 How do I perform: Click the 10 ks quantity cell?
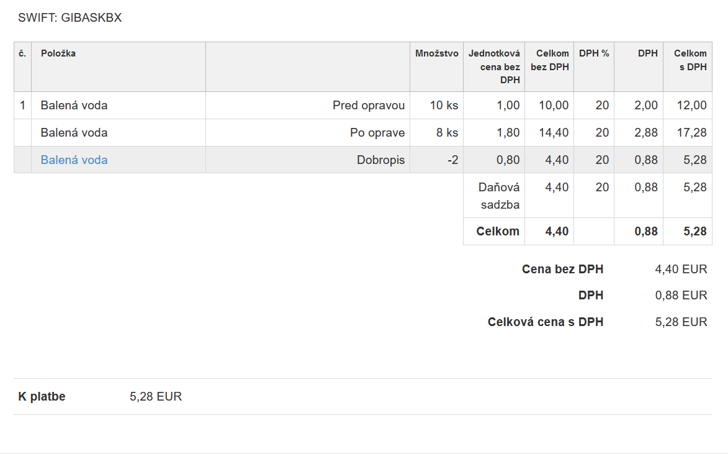coord(444,106)
